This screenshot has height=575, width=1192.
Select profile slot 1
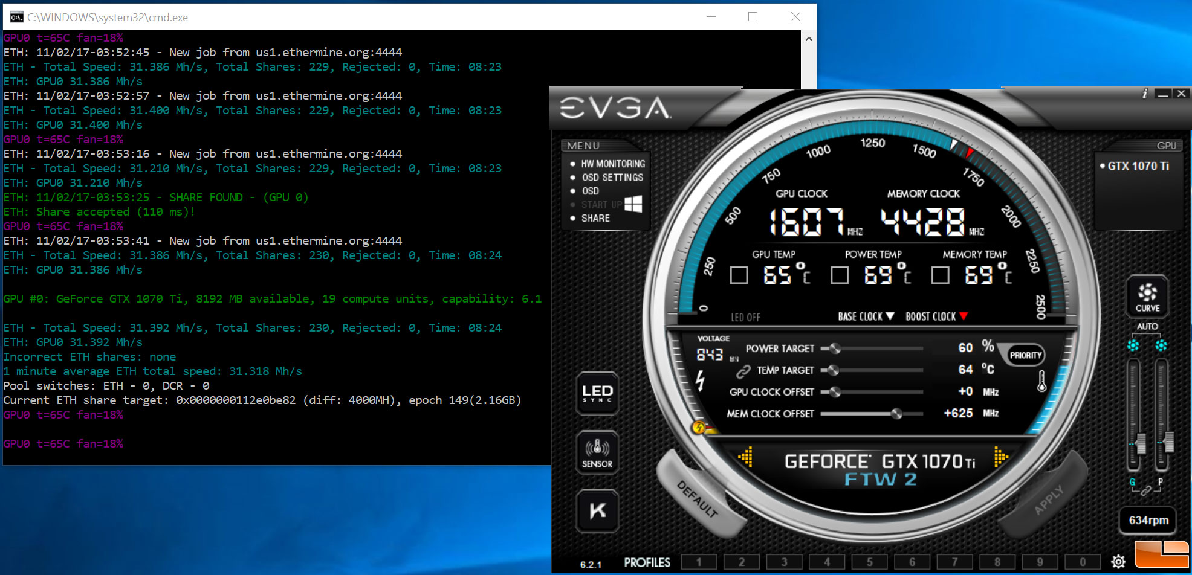[x=699, y=562]
